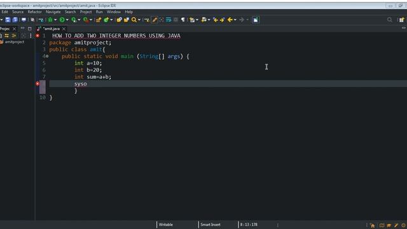This screenshot has width=407, height=229.
Task: Select the amit.java editor tab
Action: click(x=52, y=29)
